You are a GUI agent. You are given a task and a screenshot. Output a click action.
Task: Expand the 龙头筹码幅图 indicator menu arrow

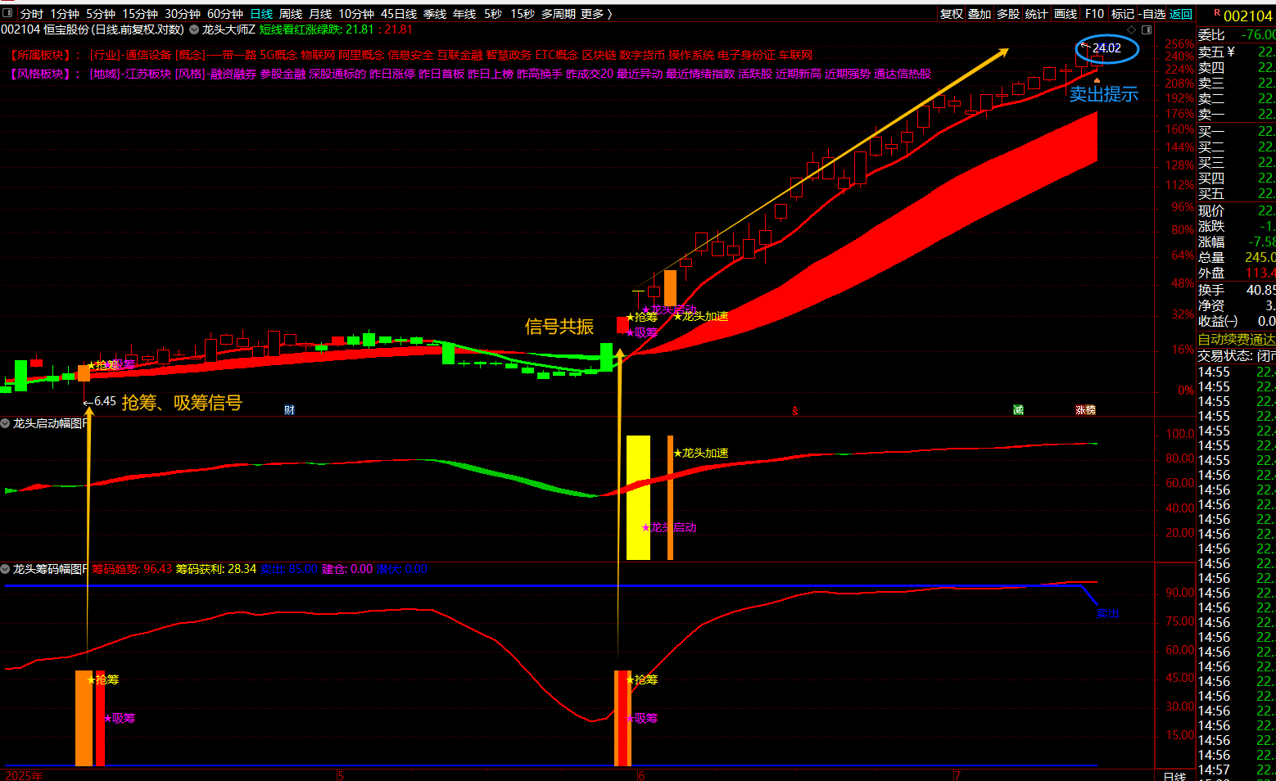[x=5, y=569]
